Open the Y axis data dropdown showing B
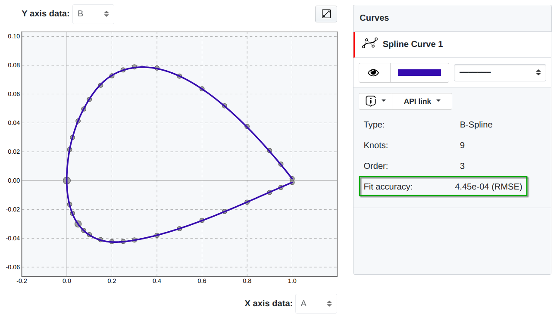Viewport: 560px width, 320px height. coord(93,14)
